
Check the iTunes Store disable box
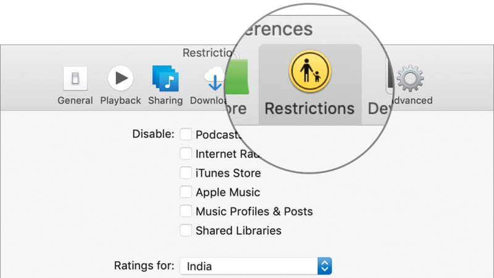pyautogui.click(x=186, y=173)
